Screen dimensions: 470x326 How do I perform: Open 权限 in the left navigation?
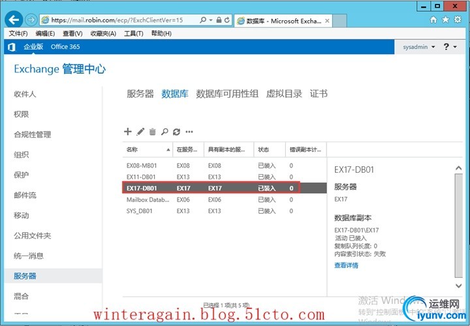[x=22, y=114]
